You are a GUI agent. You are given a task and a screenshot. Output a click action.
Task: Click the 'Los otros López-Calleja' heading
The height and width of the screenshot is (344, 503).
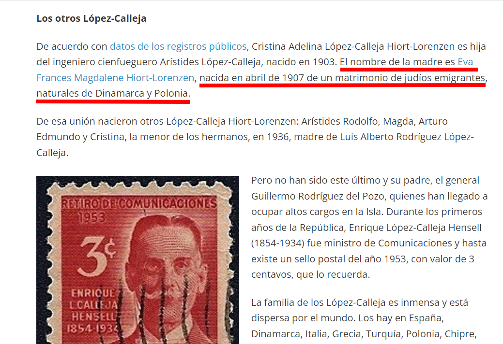(x=91, y=18)
